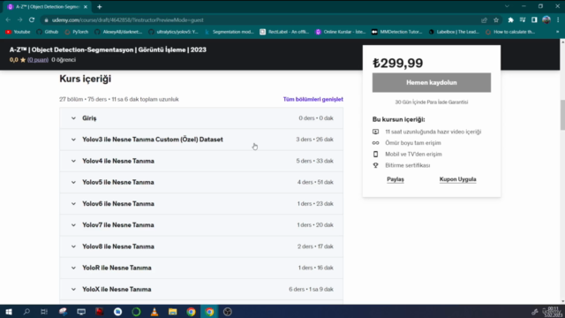This screenshot has width=565, height=318.
Task: Open the green circle app on taskbar
Action: (136, 312)
